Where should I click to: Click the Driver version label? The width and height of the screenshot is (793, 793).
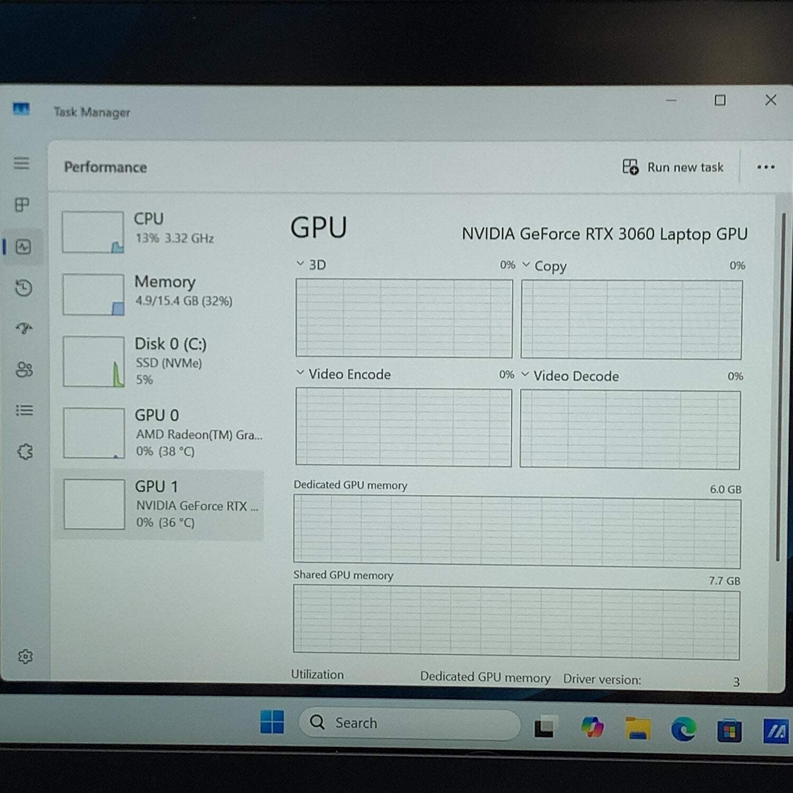tap(602, 679)
